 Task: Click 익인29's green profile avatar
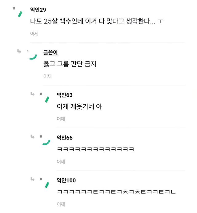[x=20, y=14]
